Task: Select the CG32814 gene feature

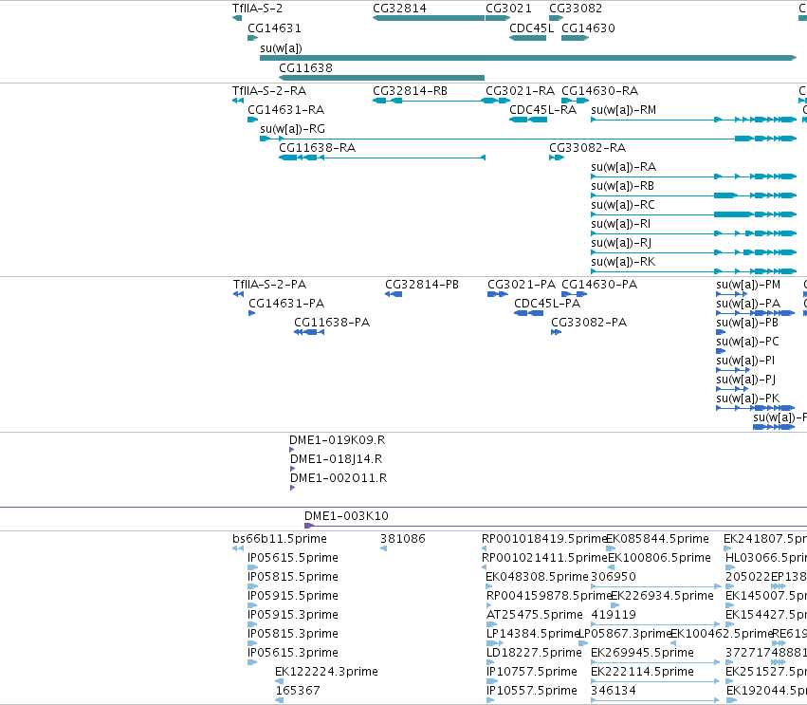Action: pos(429,18)
